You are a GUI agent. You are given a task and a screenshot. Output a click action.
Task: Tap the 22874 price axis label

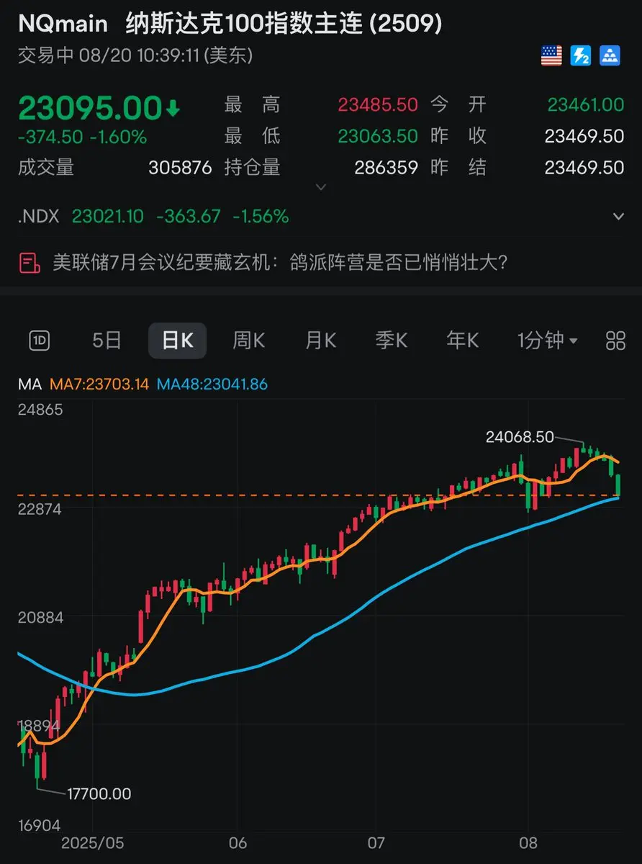click(40, 509)
